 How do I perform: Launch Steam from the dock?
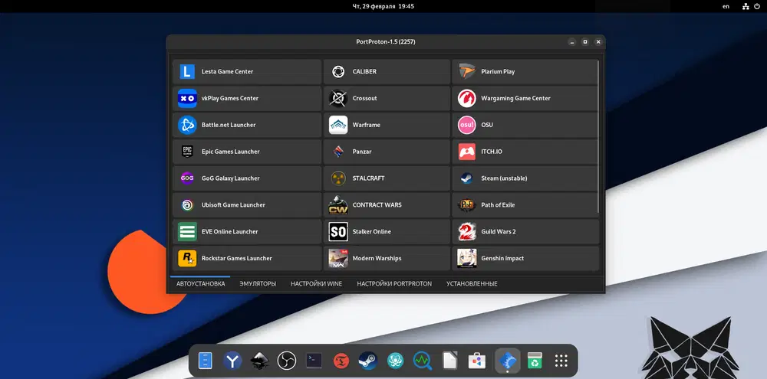pyautogui.click(x=368, y=361)
